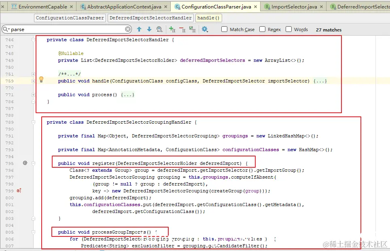Click inside the parse search field
This screenshot has height=251, width=390.
tap(67, 30)
